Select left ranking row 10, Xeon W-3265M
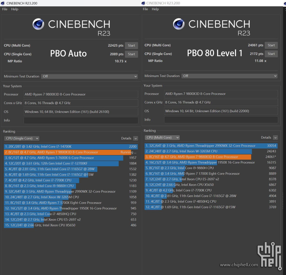This screenshot has width=286, height=275. (x=71, y=197)
